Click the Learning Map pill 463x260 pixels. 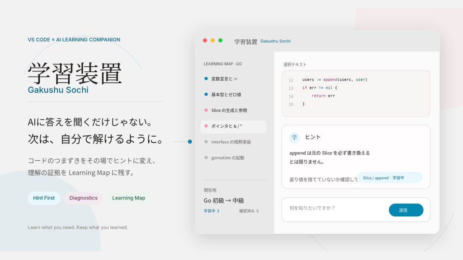coord(128,198)
